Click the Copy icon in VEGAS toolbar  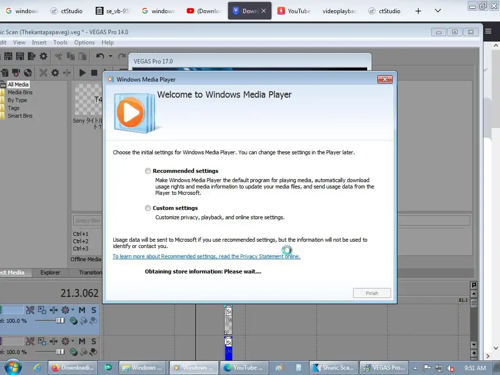[70, 57]
